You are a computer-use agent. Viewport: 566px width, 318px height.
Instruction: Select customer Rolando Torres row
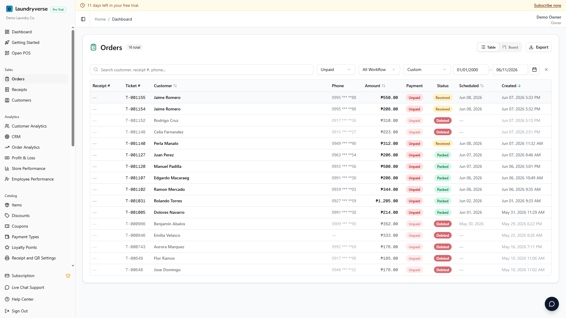(320, 201)
